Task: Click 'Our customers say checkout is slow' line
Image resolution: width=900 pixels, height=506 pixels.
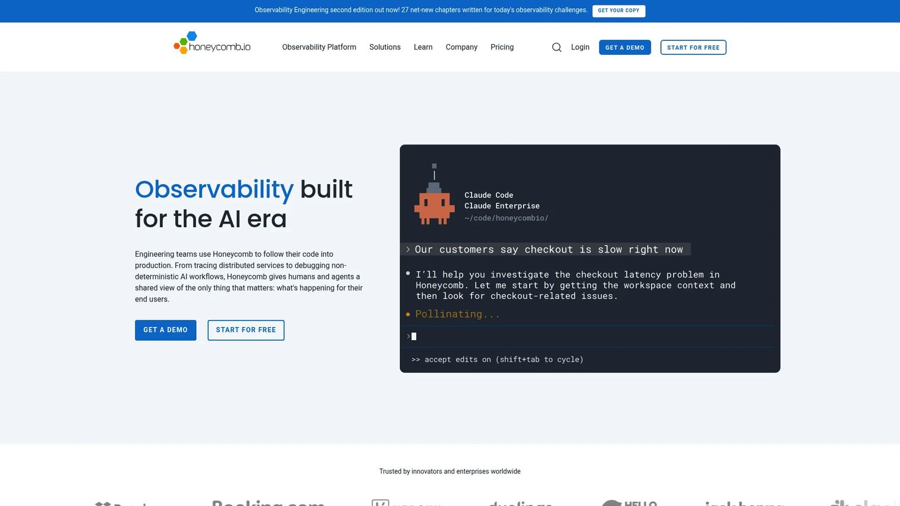Action: 545,250
